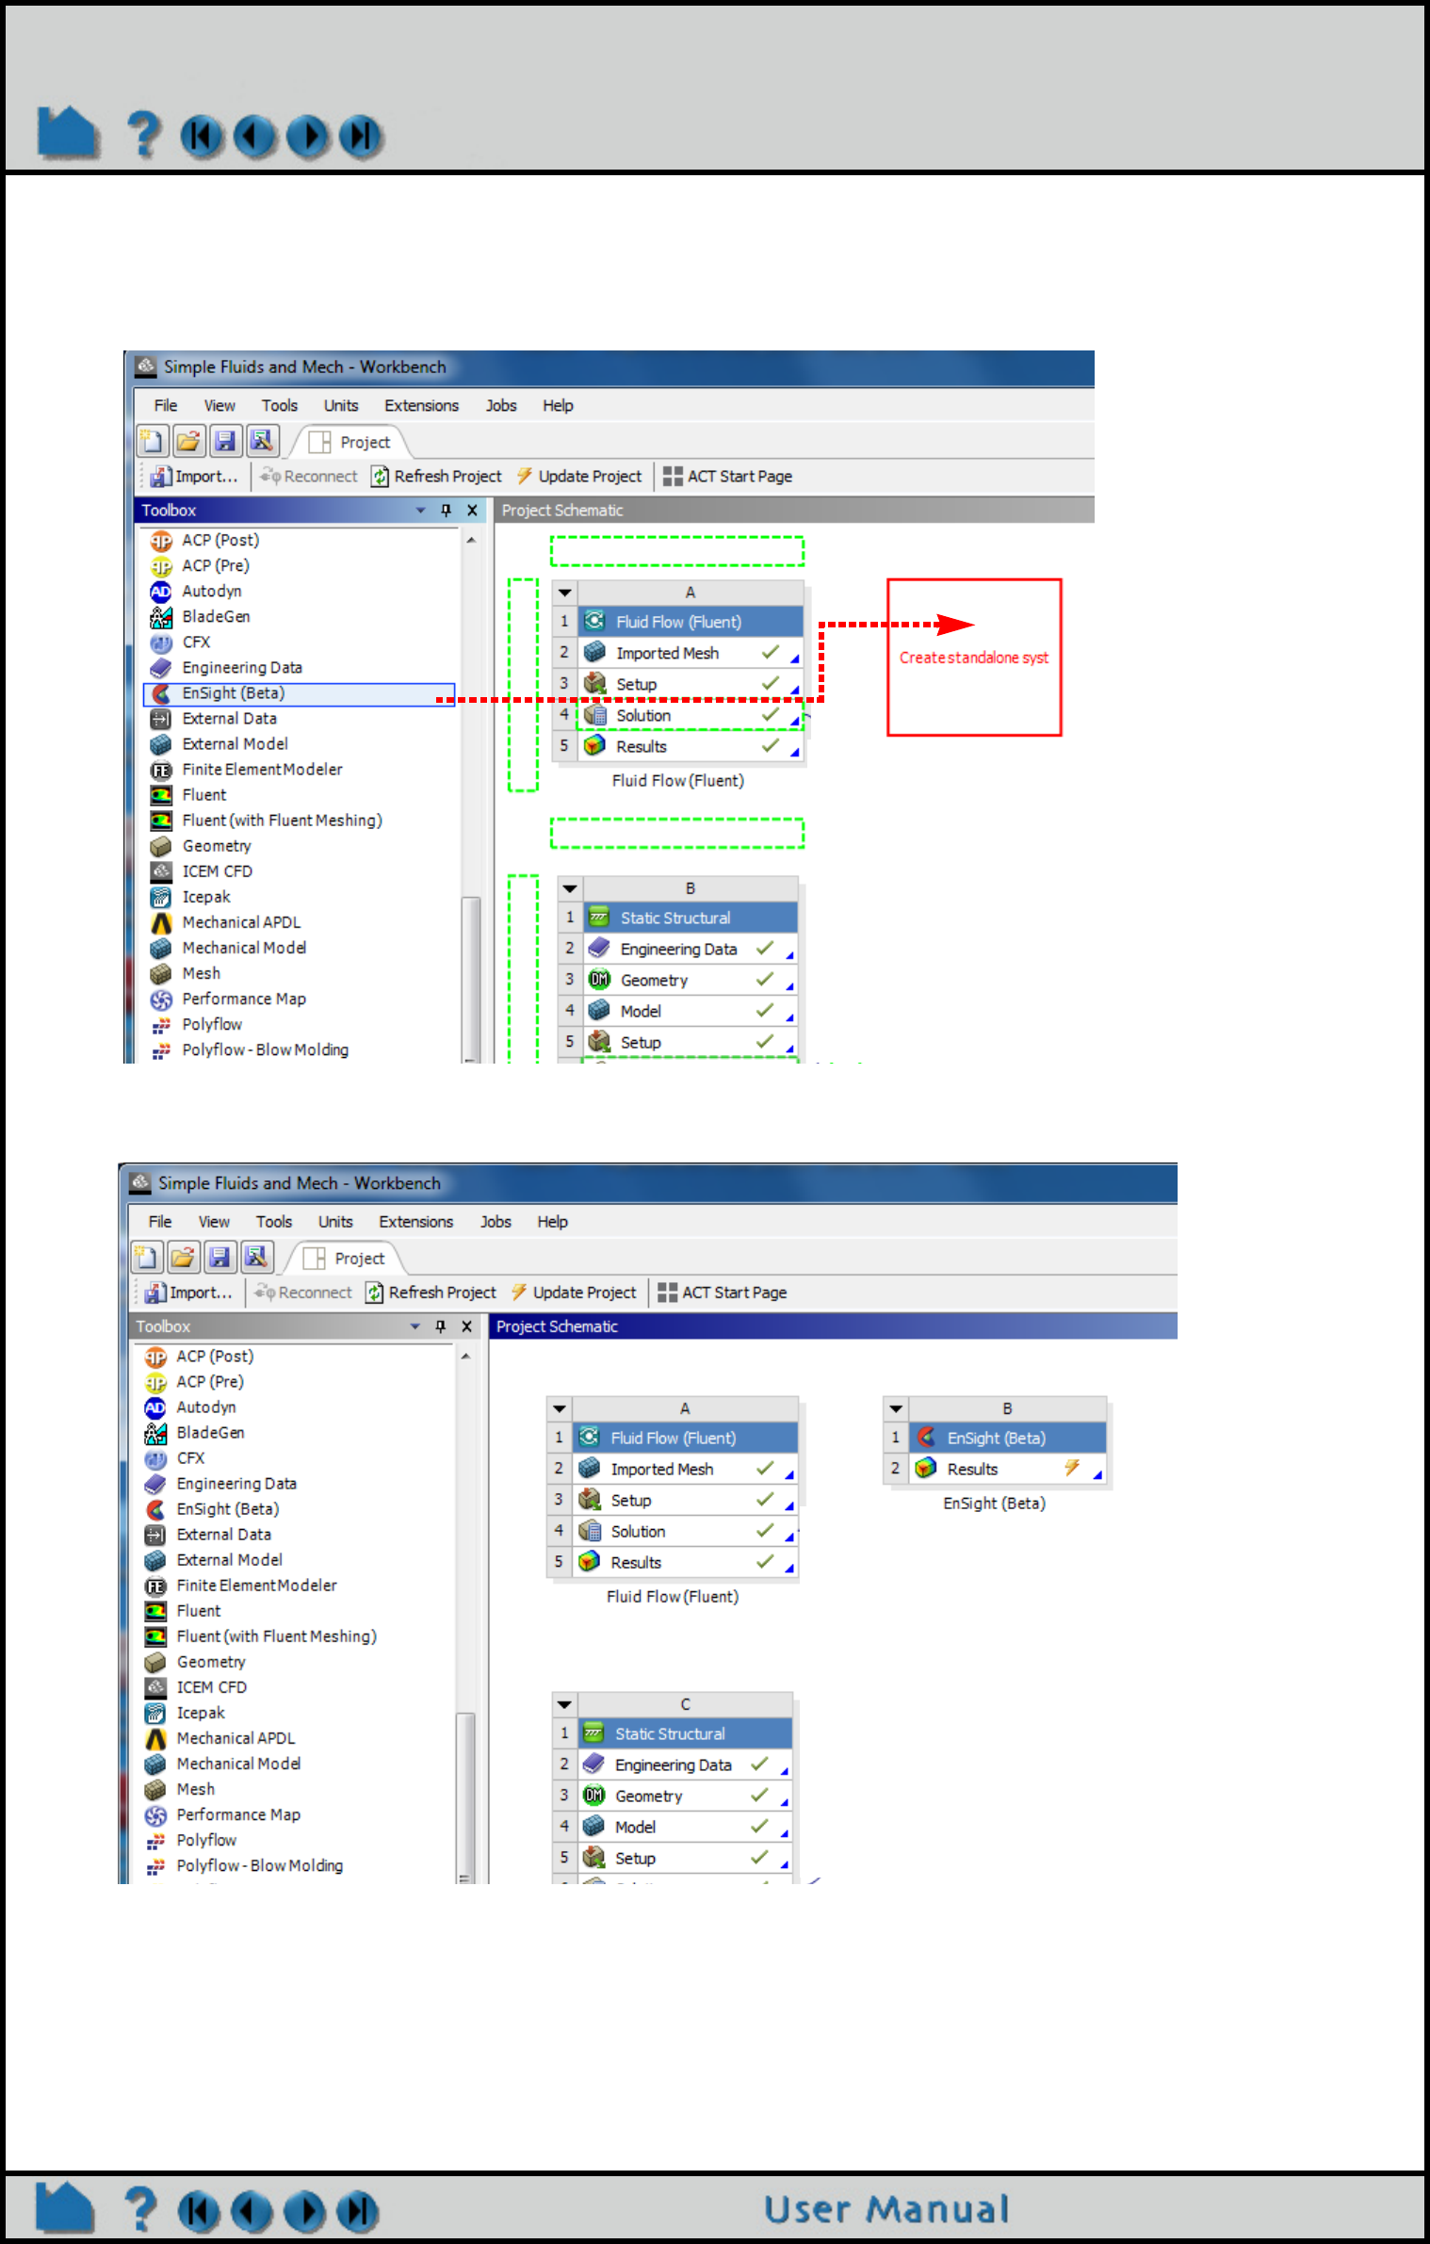Click BladeGen icon in upper Toolbox list
This screenshot has height=2244, width=1430.
[161, 617]
